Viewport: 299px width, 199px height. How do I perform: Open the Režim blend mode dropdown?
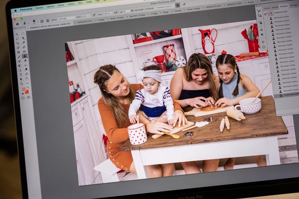(67, 18)
